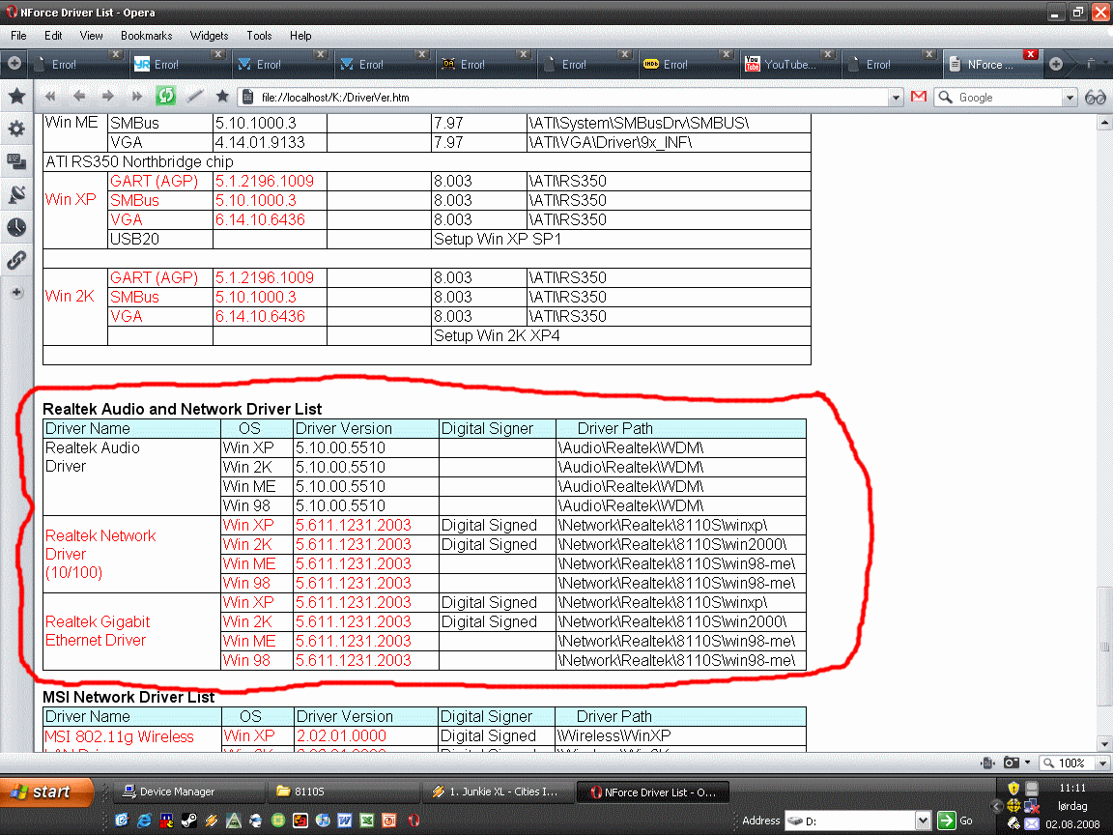Click the Windows start button
This screenshot has height=835, width=1113.
coord(46,791)
